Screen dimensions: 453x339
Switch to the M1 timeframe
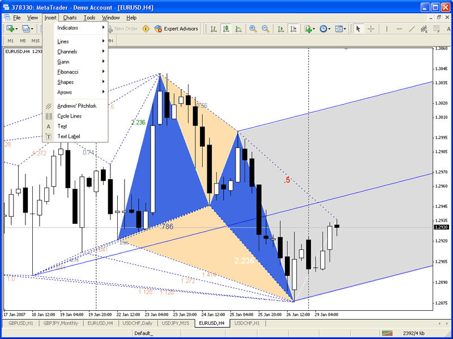coord(11,41)
